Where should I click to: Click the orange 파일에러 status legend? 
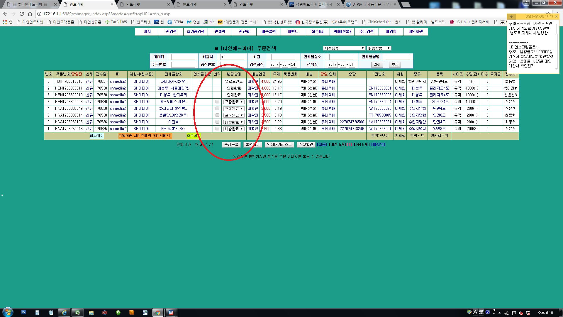(x=145, y=136)
